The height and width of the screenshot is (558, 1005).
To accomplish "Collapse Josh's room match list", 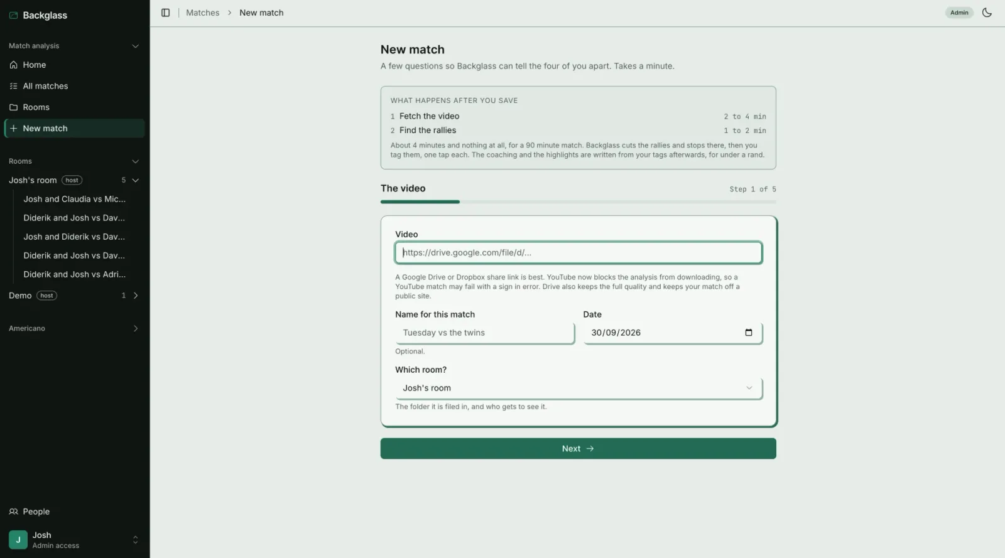I will click(135, 180).
